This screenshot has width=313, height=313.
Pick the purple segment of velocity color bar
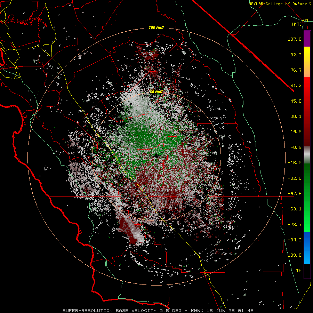(307, 39)
